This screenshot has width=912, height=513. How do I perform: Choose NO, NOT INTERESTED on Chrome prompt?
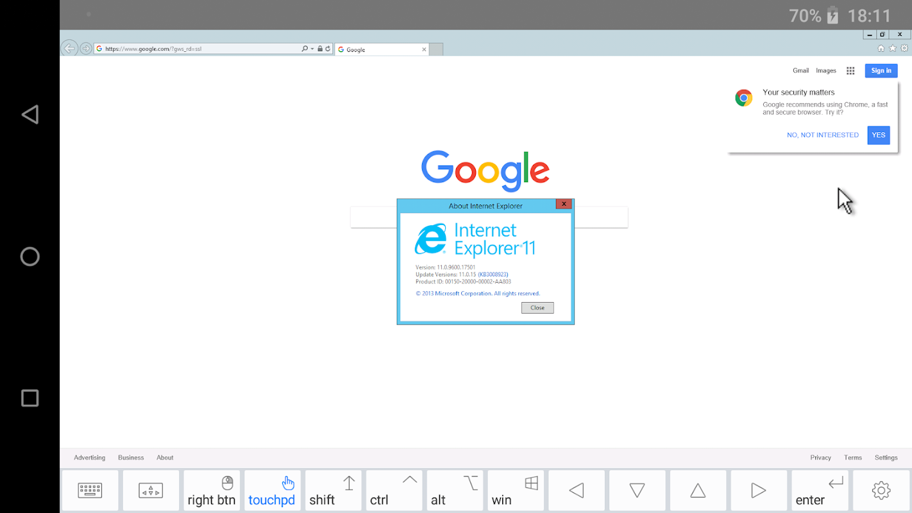click(x=823, y=135)
